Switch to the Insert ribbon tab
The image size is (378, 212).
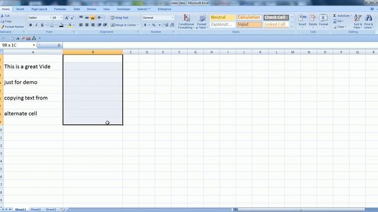point(20,9)
